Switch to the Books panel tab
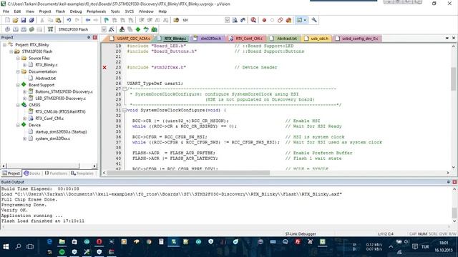The height and width of the screenshot is (257, 458). [x=32, y=173]
